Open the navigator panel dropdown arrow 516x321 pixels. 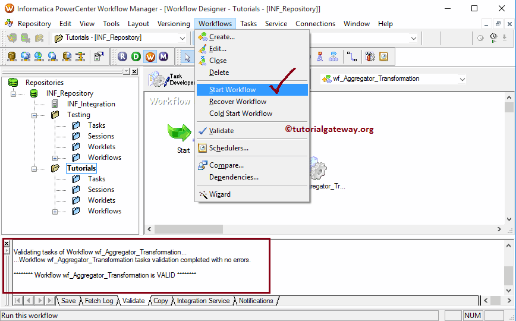pyautogui.click(x=127, y=71)
